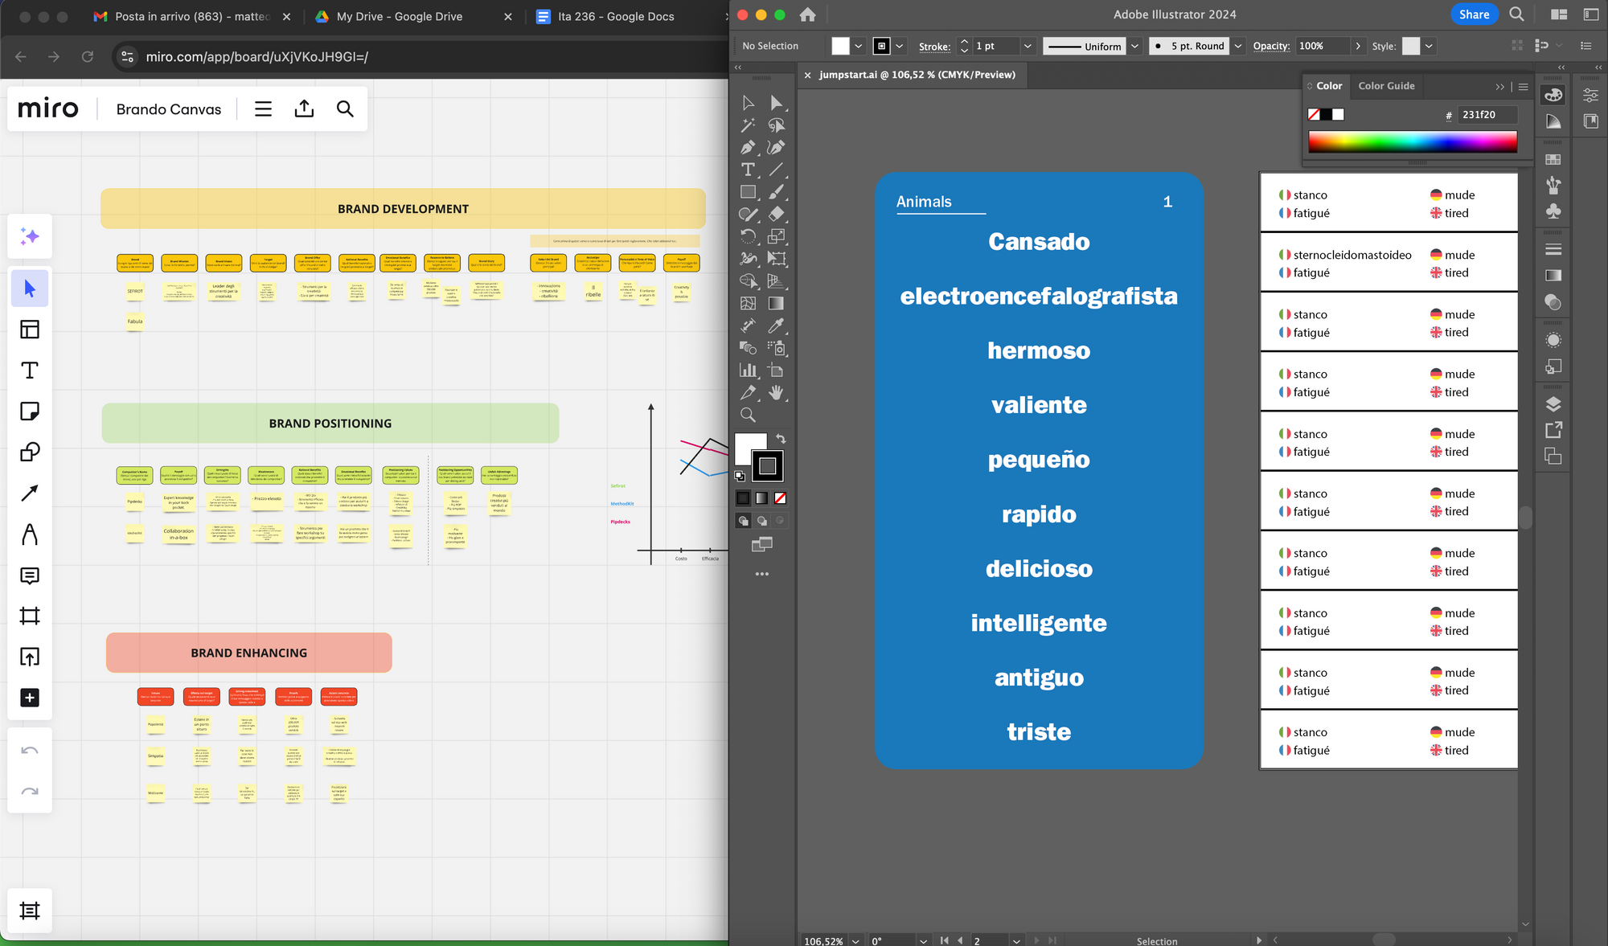Select the frame tool in Miro sidebar
Image resolution: width=1608 pixels, height=946 pixels.
point(30,616)
